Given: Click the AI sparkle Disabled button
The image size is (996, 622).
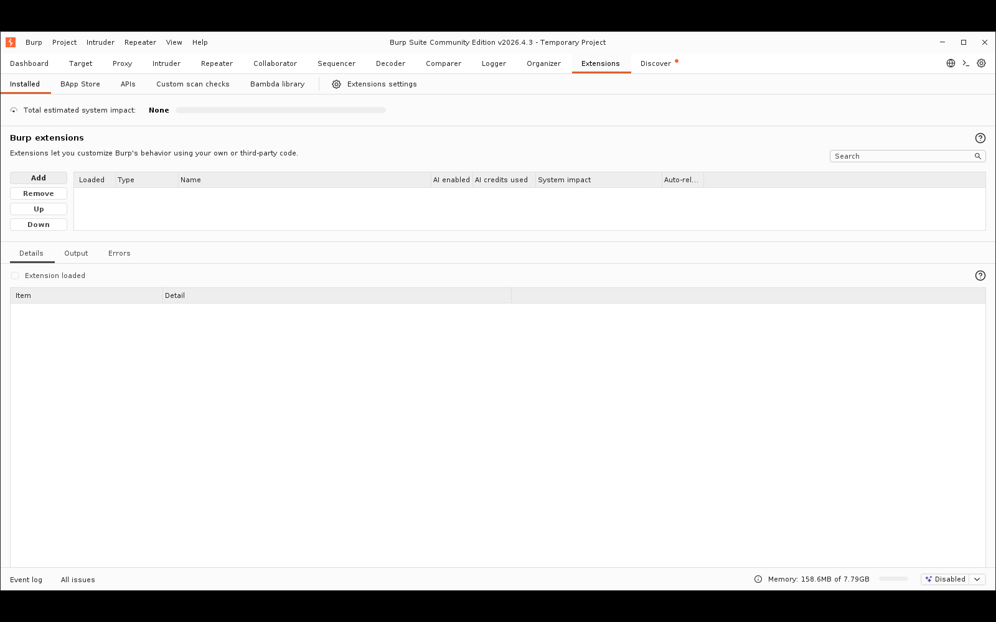Looking at the screenshot, I should pyautogui.click(x=945, y=579).
